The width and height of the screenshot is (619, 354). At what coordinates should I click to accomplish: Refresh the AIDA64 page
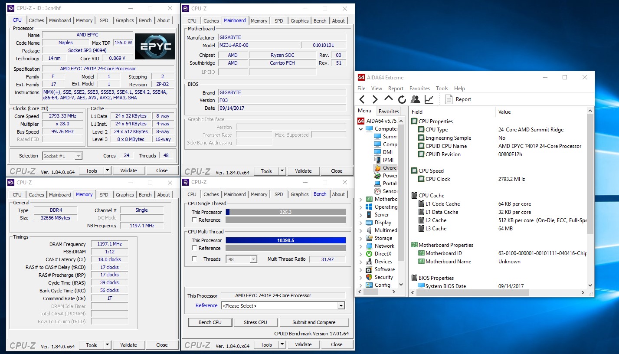[402, 99]
